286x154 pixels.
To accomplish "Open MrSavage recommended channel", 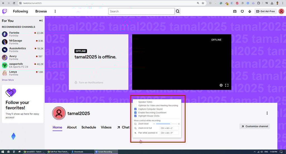I will [x=22, y=42].
